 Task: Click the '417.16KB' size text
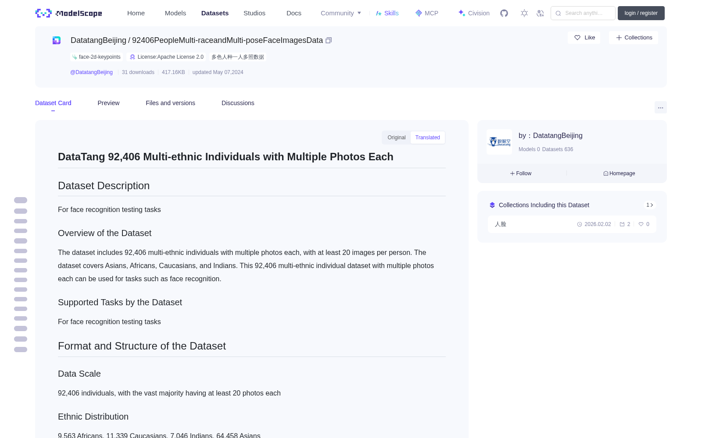click(173, 72)
